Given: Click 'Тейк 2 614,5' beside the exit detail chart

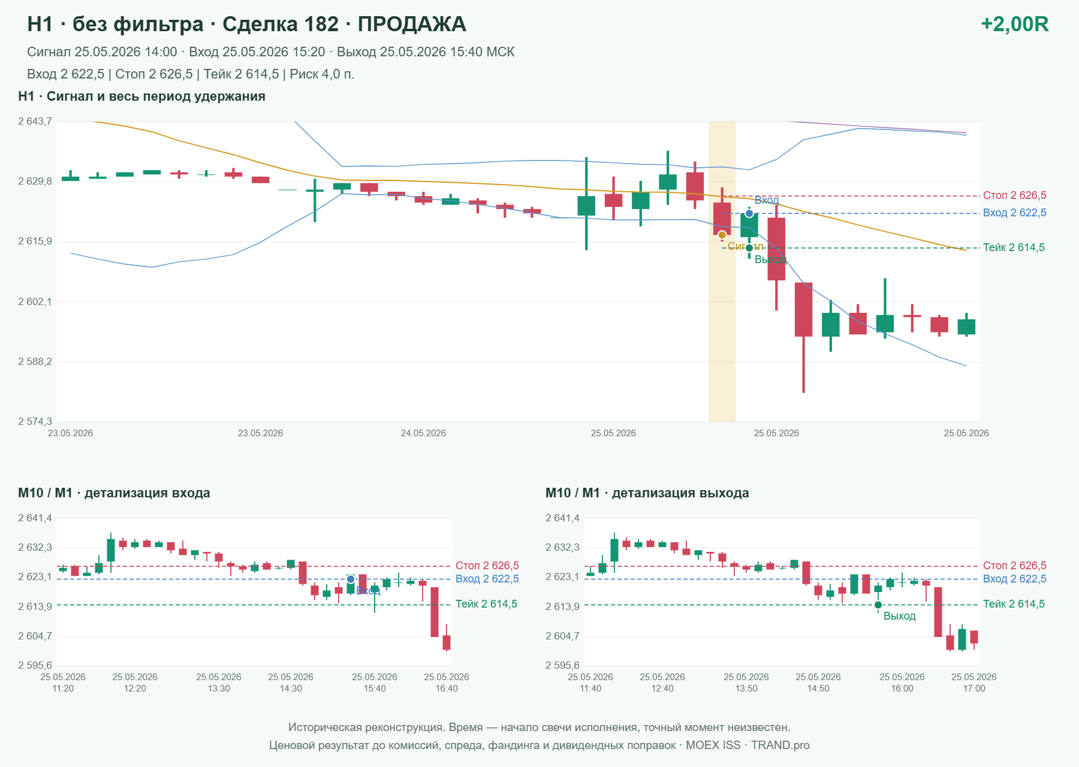Looking at the screenshot, I should tap(1014, 604).
